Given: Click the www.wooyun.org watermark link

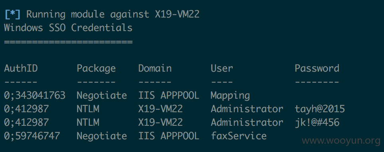Looking at the screenshot, I should pos(341,141).
